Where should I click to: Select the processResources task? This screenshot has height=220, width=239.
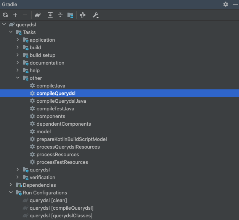point(58,154)
